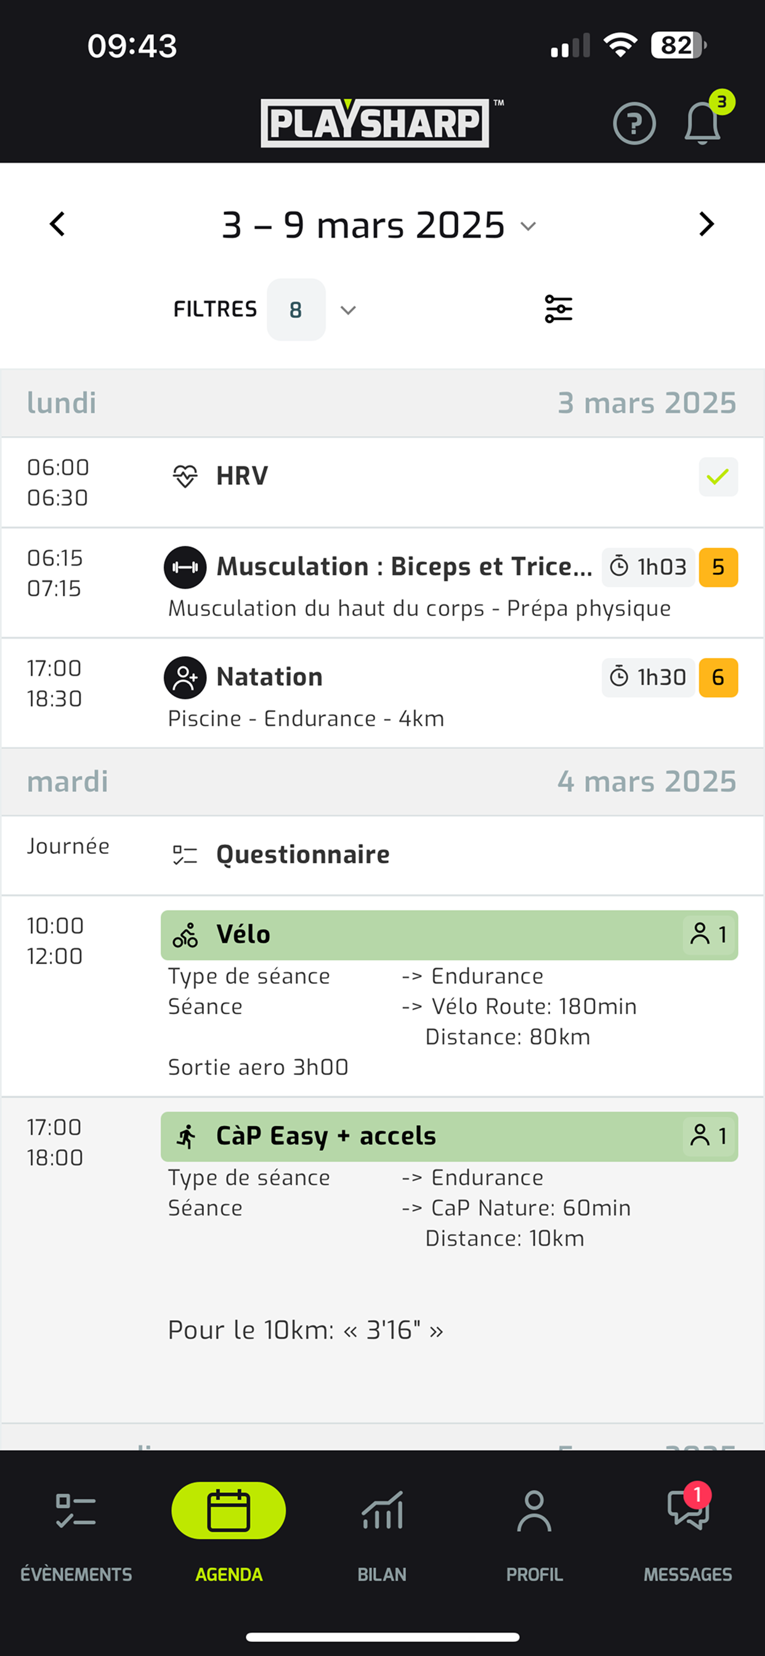
Task: Open the MESSAGES tab
Action: coord(688,1530)
